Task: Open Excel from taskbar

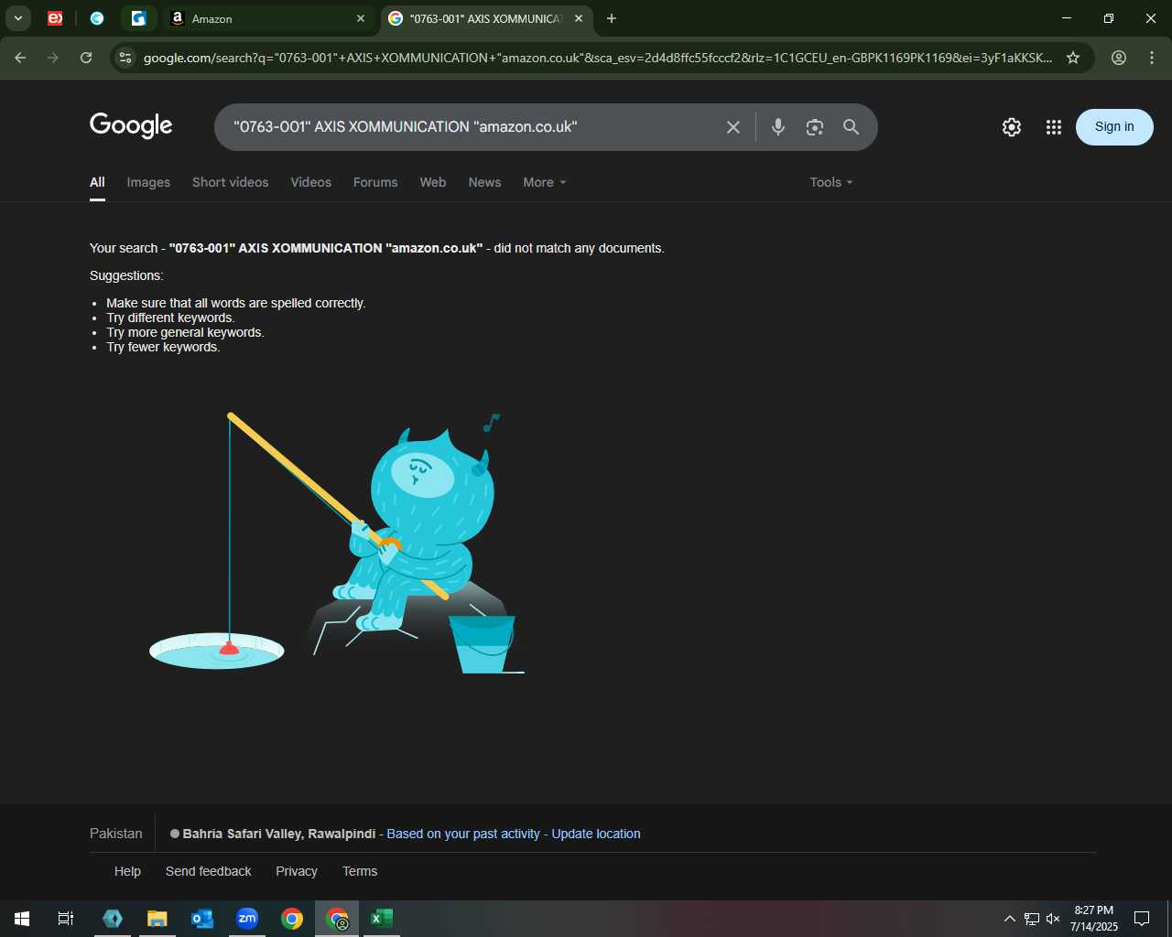Action: coord(382,919)
